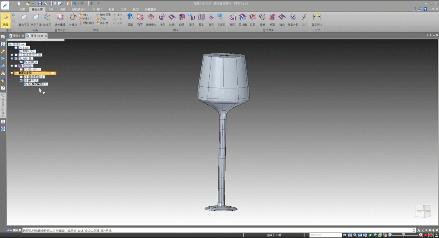
Task: Click the view orientation cube
Action: [x=423, y=211]
